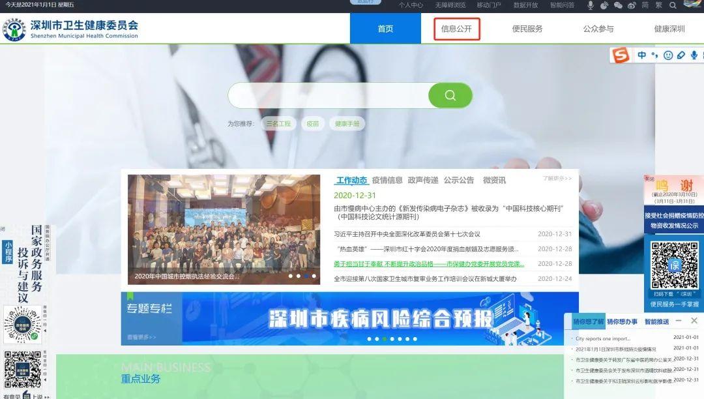Click the top bar search magnifier icon
The width and height of the screenshot is (704, 399).
point(673,5)
